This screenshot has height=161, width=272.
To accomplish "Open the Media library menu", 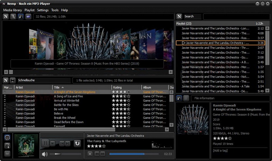I will tap(12, 10).
